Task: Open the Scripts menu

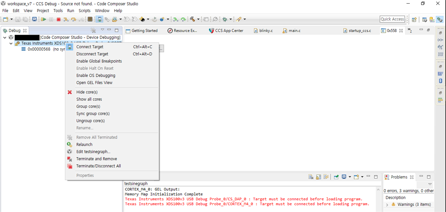Action: [84, 10]
